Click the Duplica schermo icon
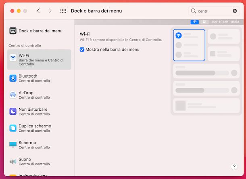Image resolution: width=246 pixels, height=179 pixels. pos(13,128)
